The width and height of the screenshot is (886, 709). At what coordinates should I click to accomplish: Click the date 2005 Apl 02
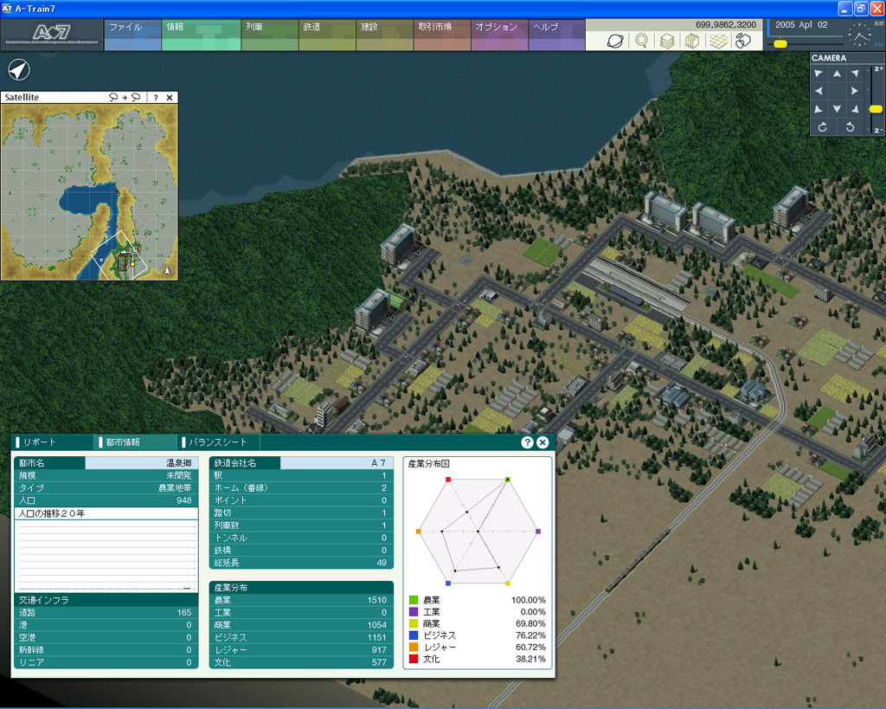coord(801,25)
